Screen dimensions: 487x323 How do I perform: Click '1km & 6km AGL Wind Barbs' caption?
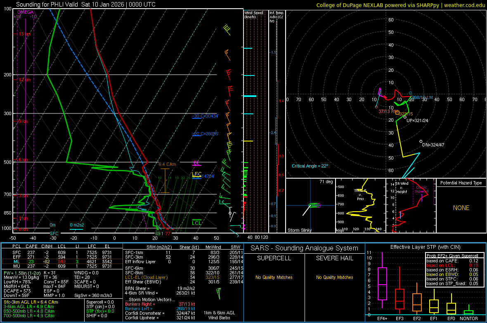(219, 315)
